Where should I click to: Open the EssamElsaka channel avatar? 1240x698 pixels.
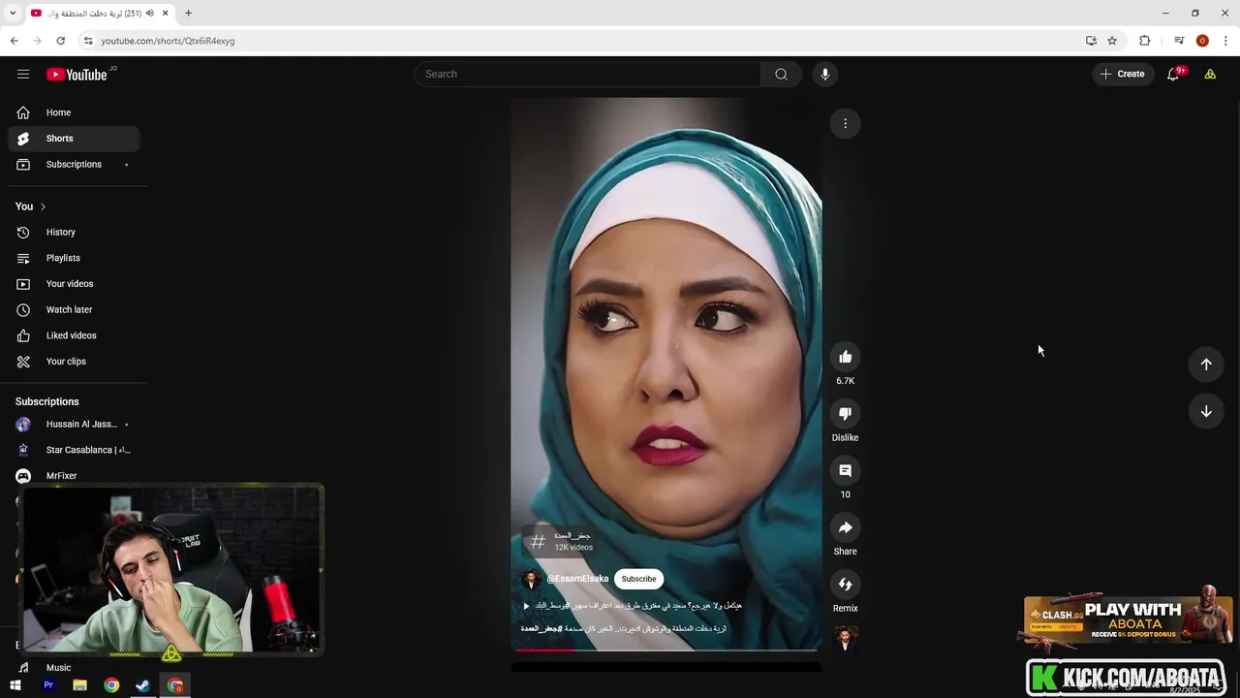531,580
